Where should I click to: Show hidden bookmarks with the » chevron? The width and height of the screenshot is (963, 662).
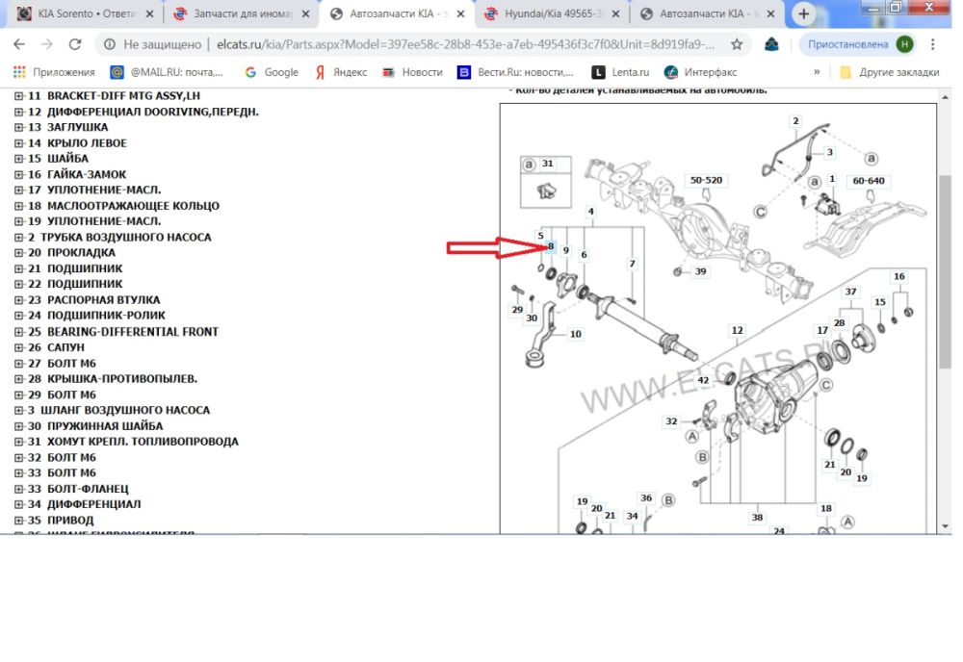[817, 72]
